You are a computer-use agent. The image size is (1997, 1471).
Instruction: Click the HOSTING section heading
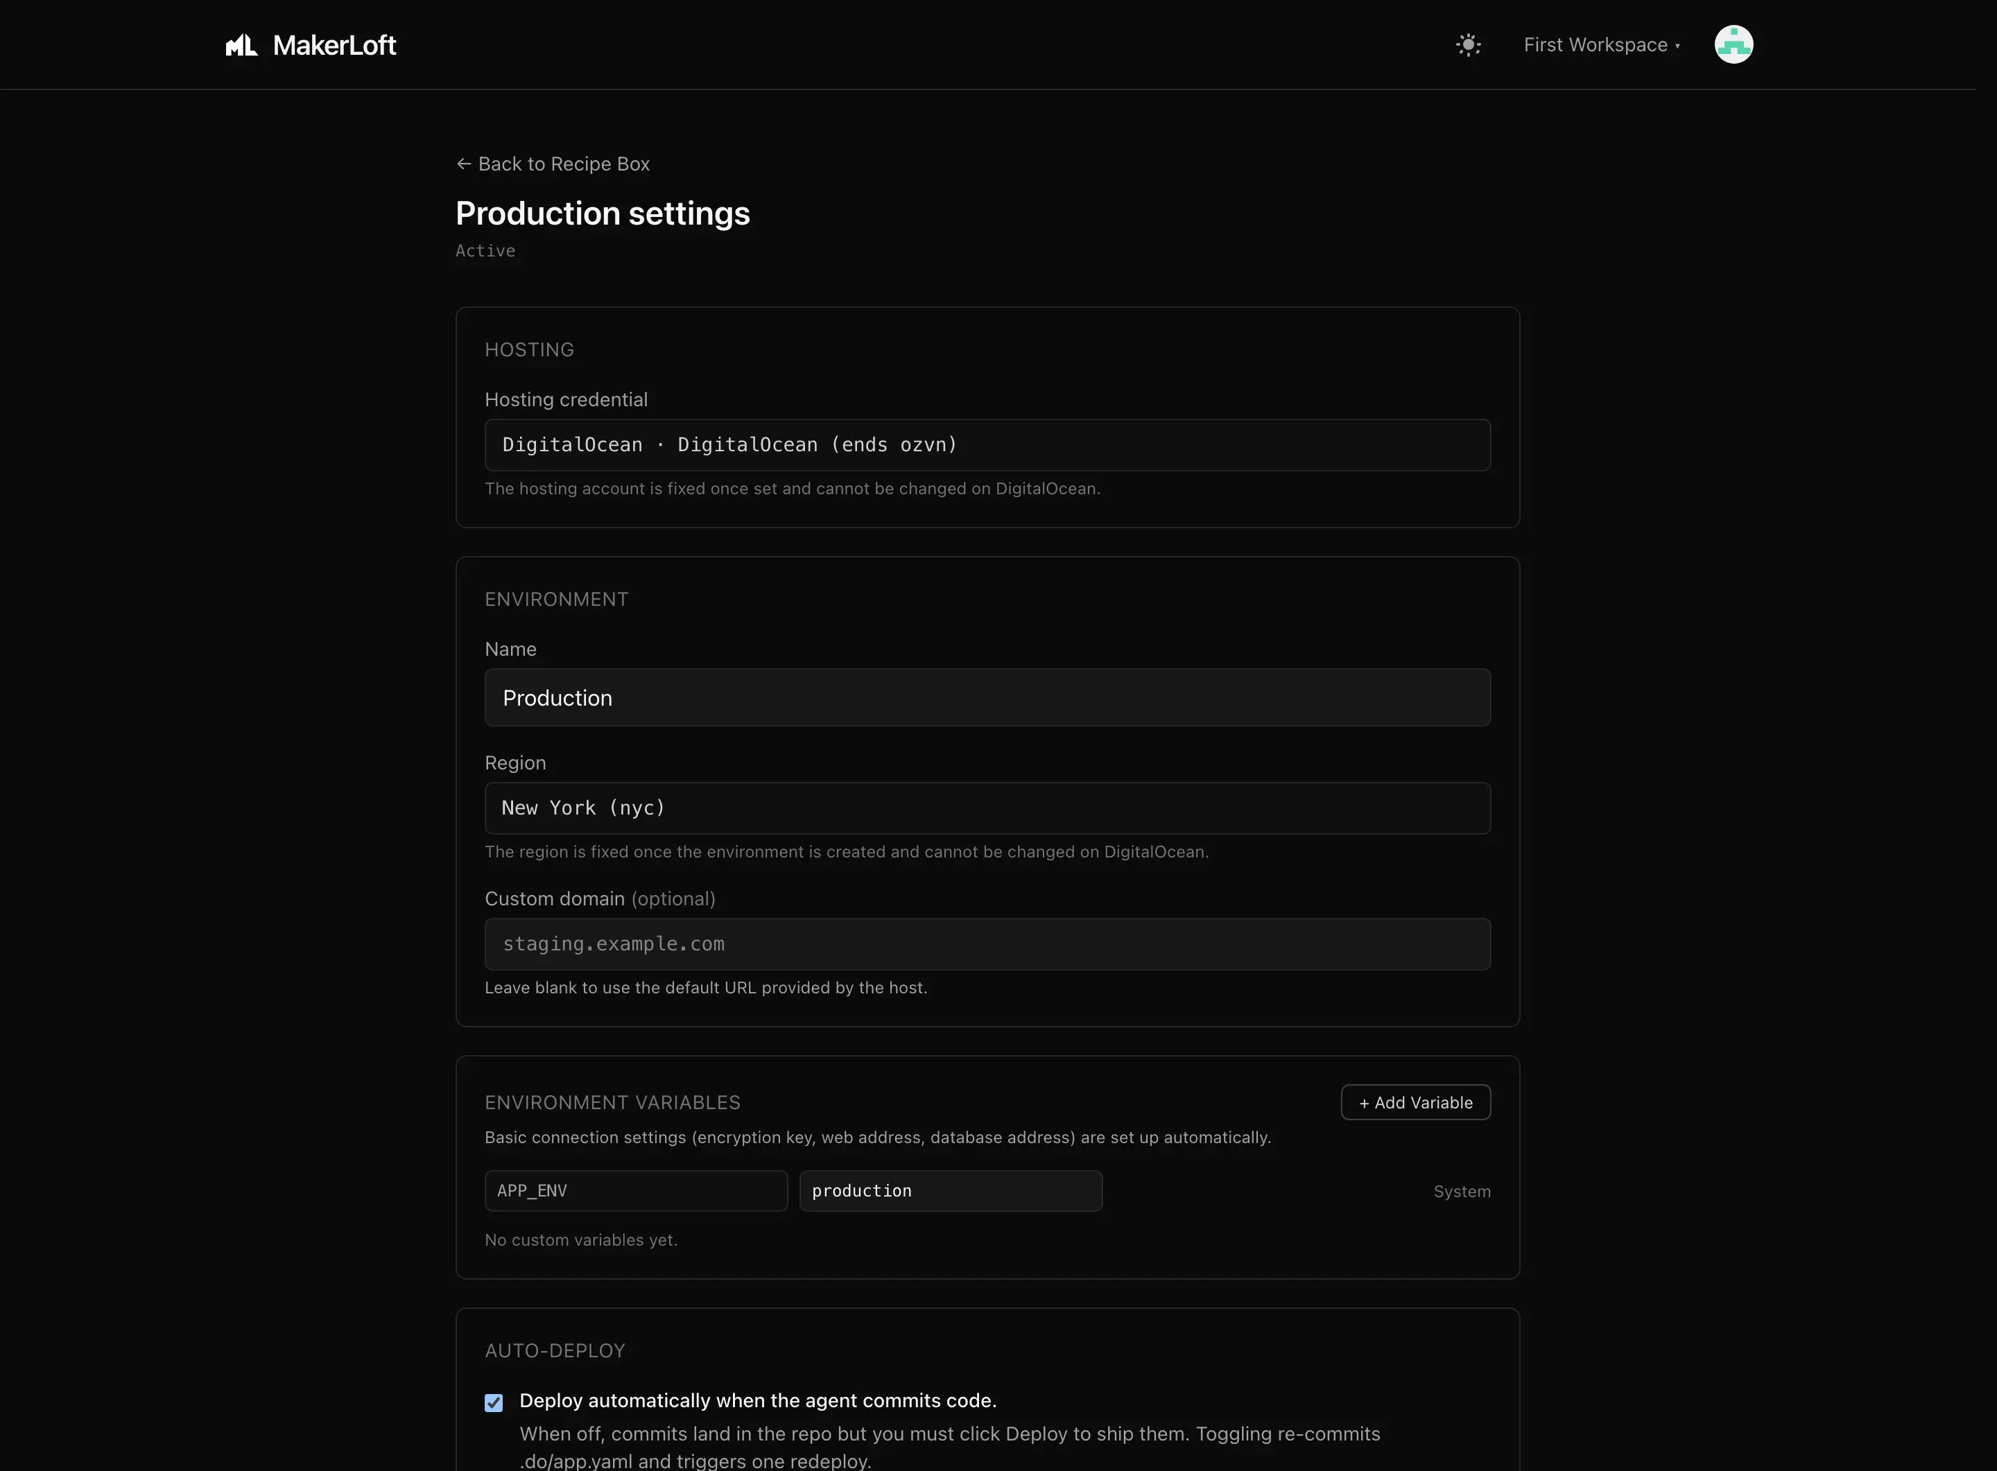point(529,350)
